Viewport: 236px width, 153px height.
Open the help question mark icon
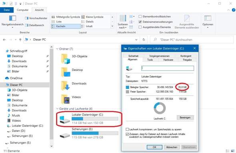click(234, 10)
